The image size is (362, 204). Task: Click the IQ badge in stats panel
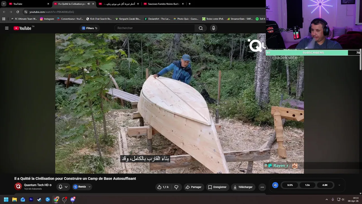(275, 185)
